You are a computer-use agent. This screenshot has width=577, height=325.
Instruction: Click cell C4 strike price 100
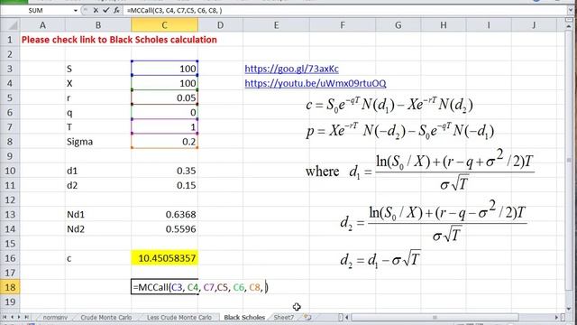(164, 83)
